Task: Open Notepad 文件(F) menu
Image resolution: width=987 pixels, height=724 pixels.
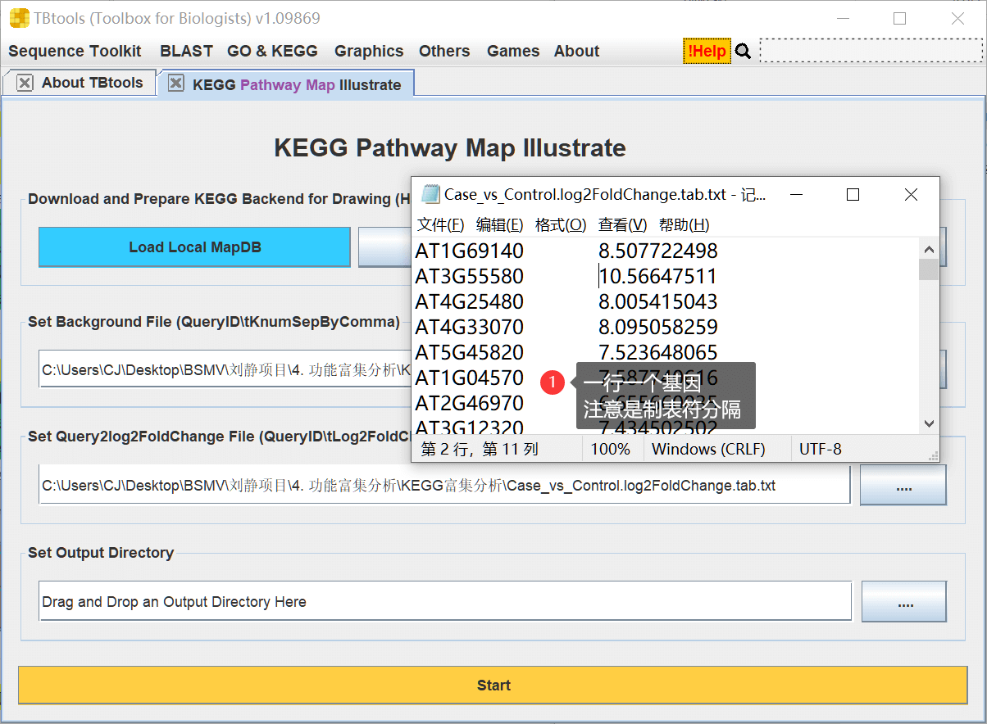Action: 440,225
